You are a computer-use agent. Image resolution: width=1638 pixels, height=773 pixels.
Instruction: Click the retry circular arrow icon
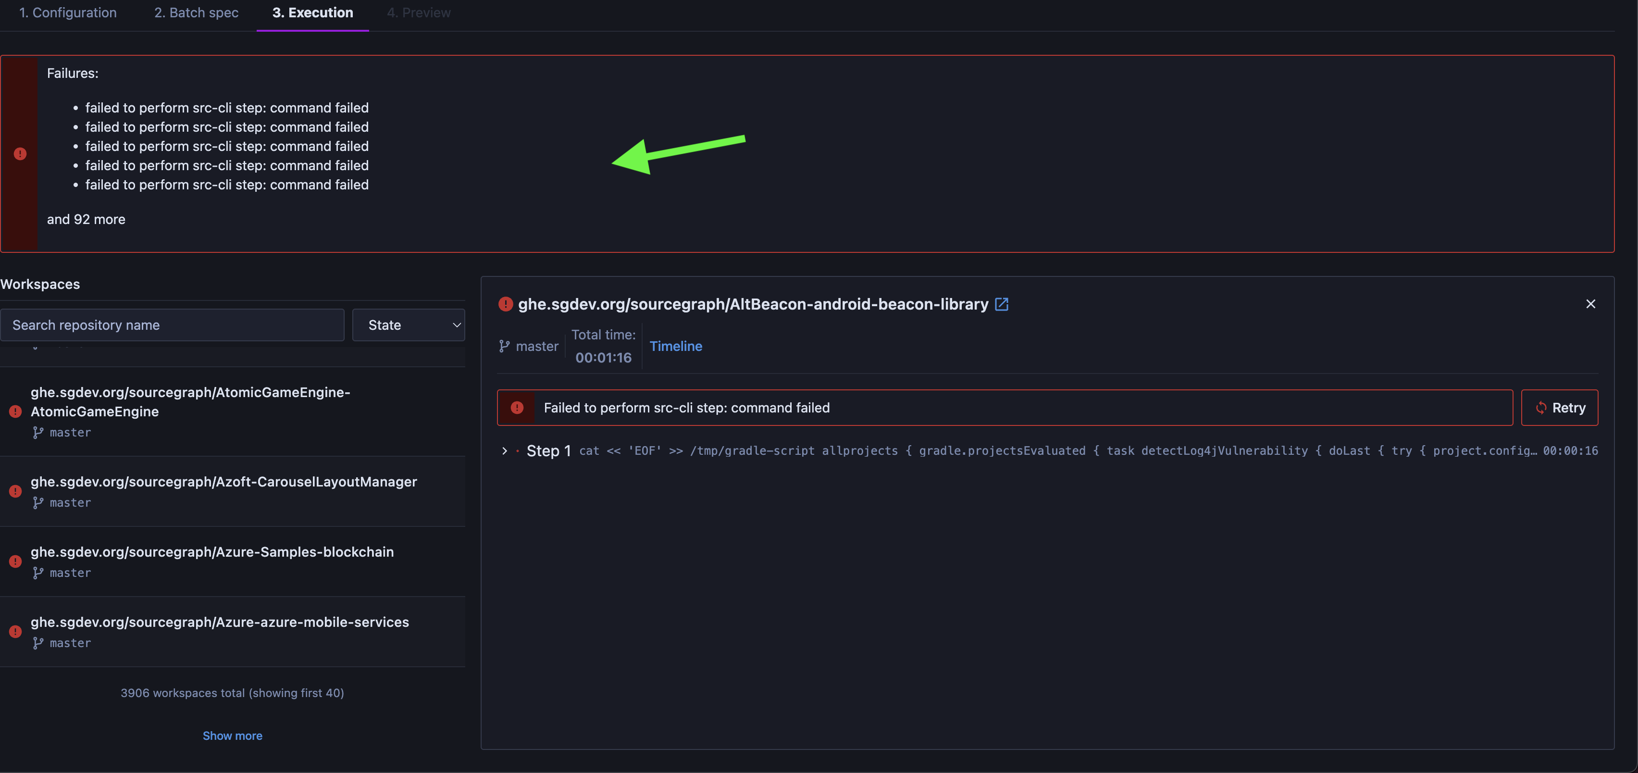tap(1541, 408)
